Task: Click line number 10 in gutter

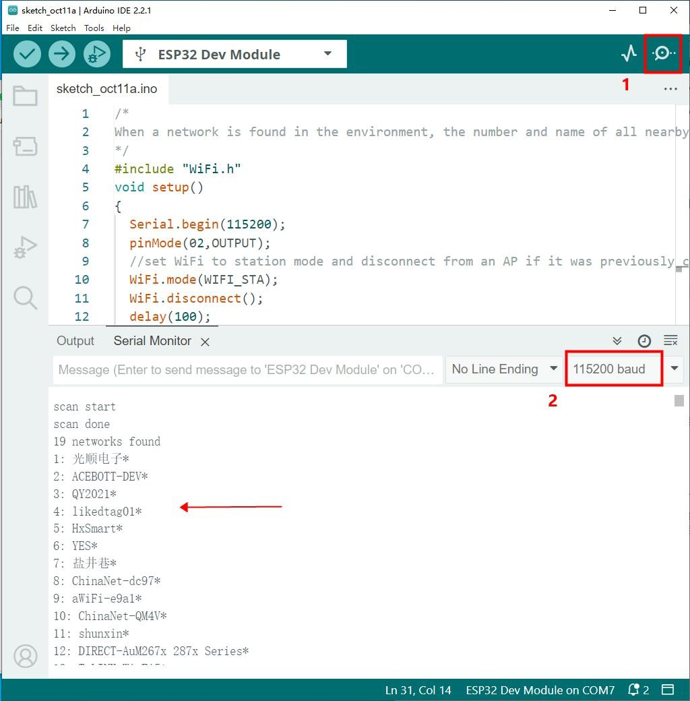Action: 82,280
